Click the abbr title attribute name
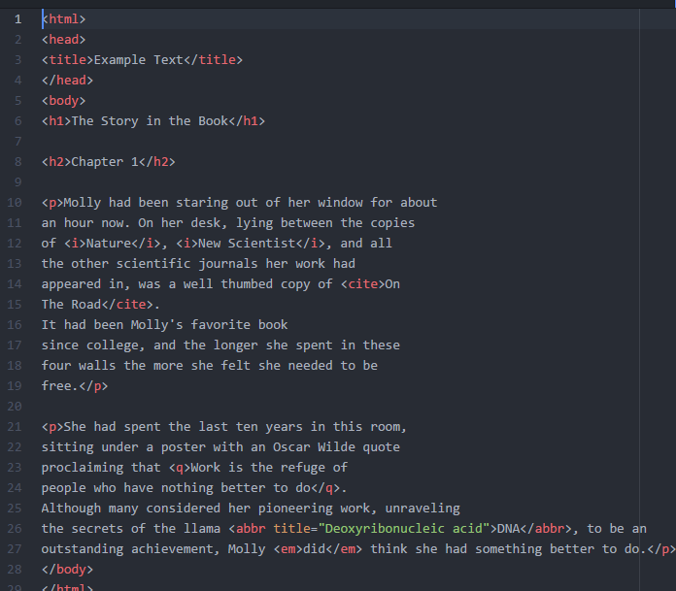The image size is (676, 591). pos(292,529)
